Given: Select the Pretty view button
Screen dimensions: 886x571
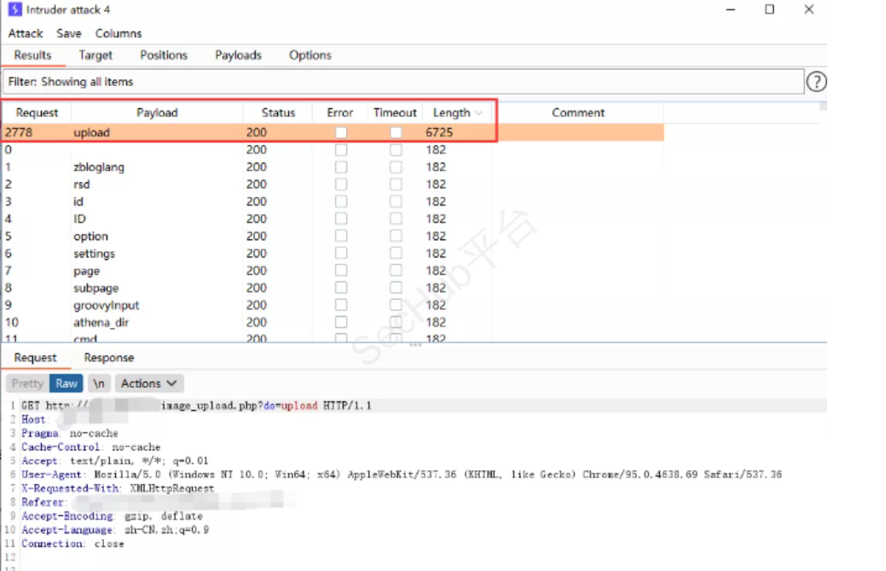Looking at the screenshot, I should tap(27, 384).
